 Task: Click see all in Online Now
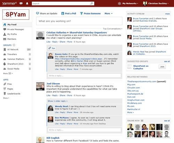(x=167, y=121)
